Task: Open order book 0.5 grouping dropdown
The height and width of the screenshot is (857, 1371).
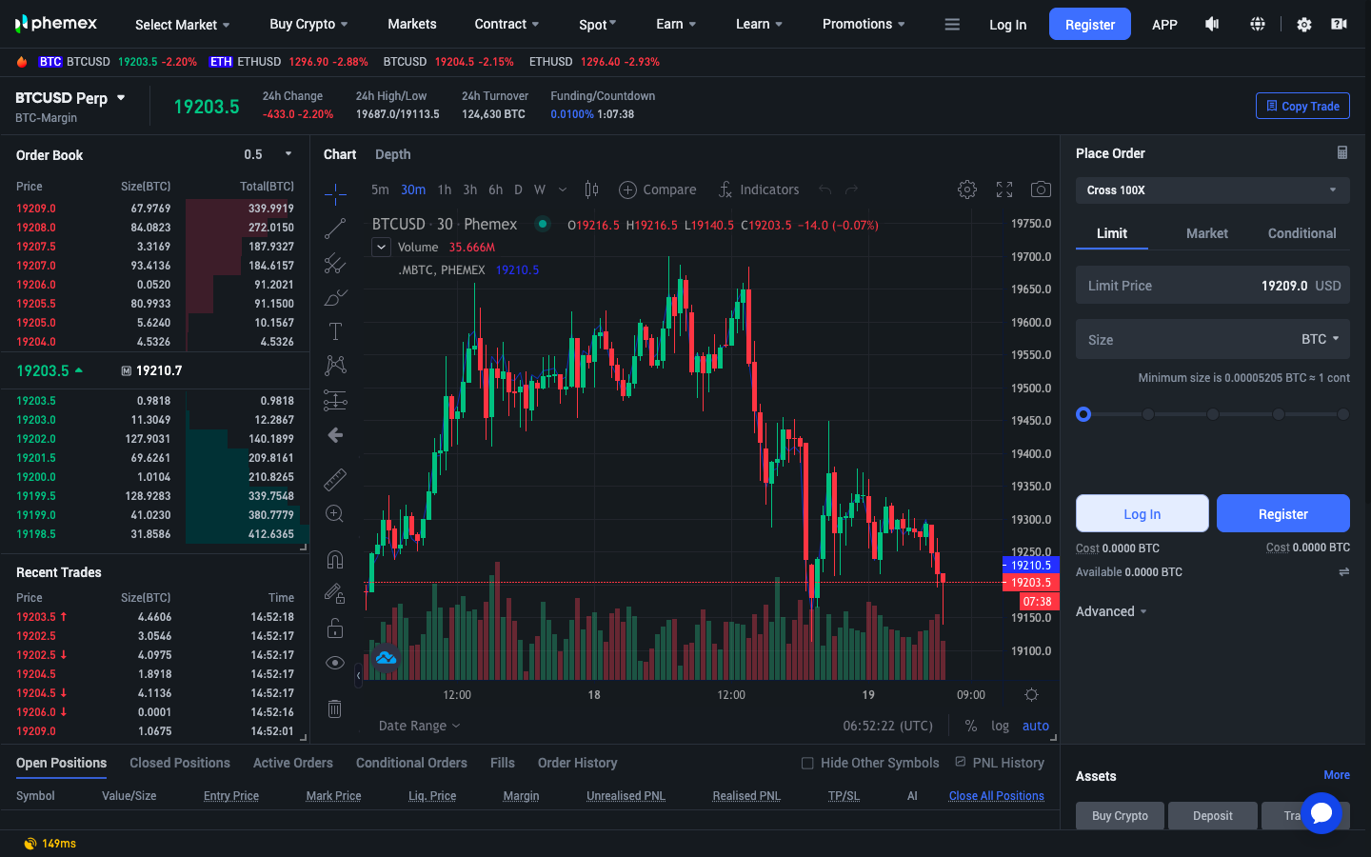Action: tap(268, 154)
